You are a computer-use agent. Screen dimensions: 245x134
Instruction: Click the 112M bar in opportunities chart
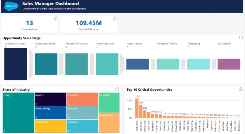137,108
